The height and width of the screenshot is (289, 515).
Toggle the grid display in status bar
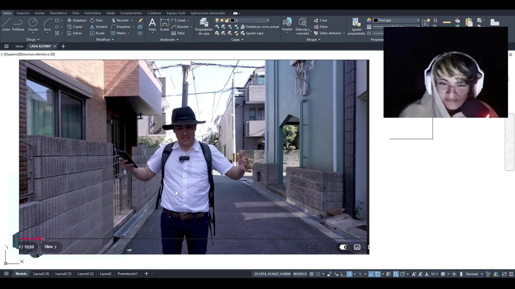point(311,274)
